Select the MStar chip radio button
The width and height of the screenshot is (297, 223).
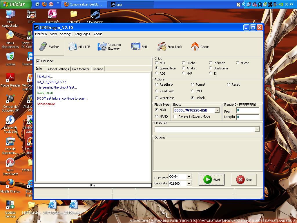237,63
